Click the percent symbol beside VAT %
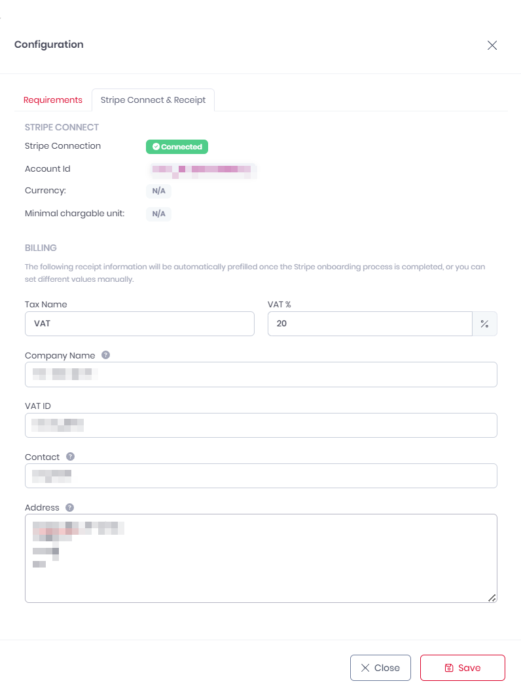Screen dimensions: 521x694 (484, 324)
